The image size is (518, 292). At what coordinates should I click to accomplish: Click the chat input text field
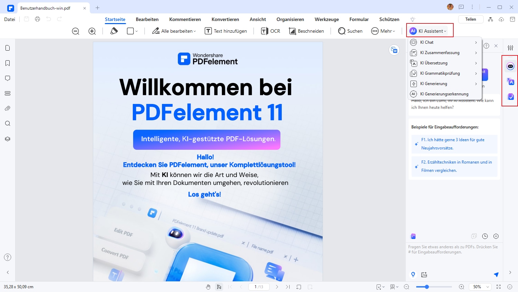(454, 255)
